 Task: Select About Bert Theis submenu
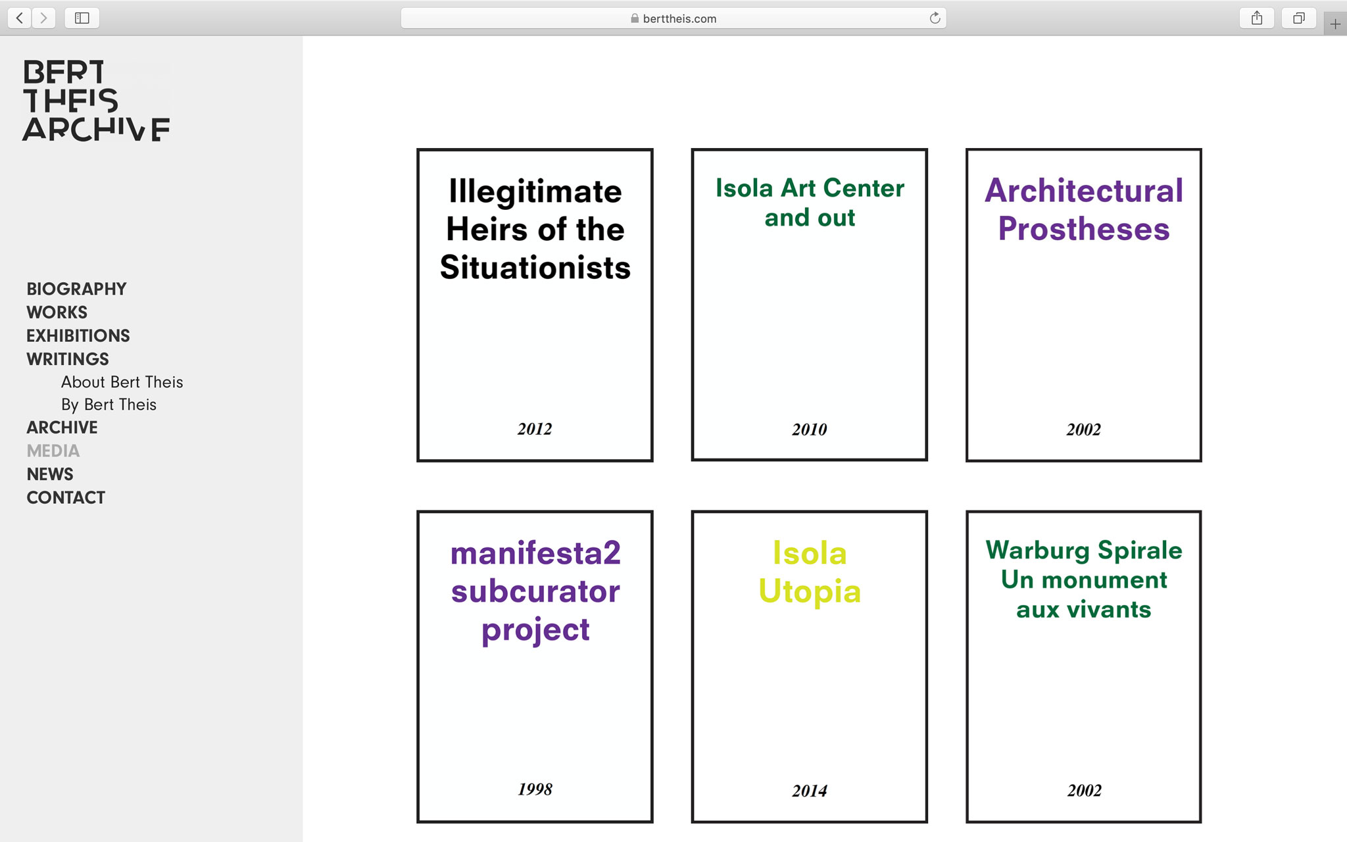tap(122, 382)
